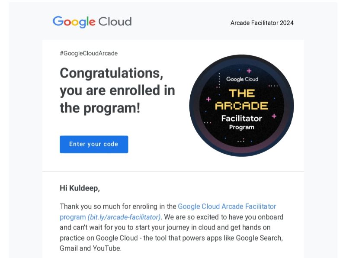Select the #GoogleCloudArcade hashtag
This screenshot has height=258, width=346.
88,53
